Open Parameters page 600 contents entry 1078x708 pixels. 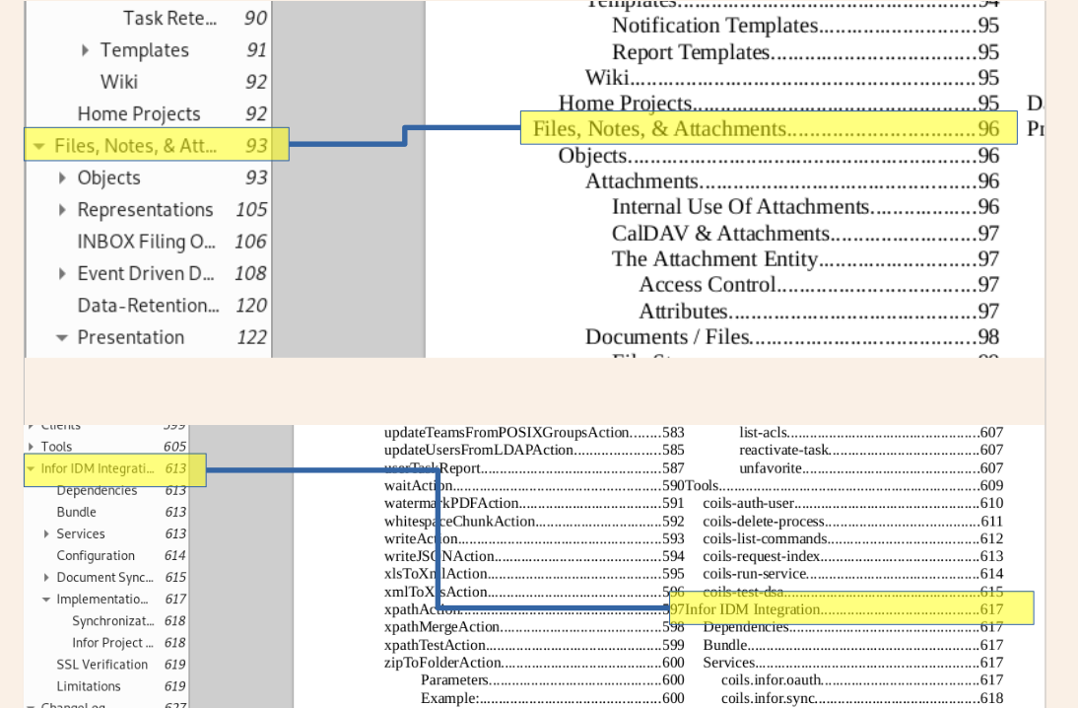[x=552, y=680]
